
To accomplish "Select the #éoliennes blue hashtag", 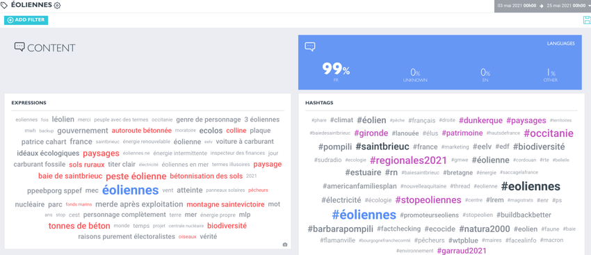I will click(x=364, y=215).
